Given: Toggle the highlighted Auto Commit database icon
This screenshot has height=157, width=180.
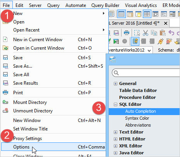Looking at the screenshot, I should (135, 41).
